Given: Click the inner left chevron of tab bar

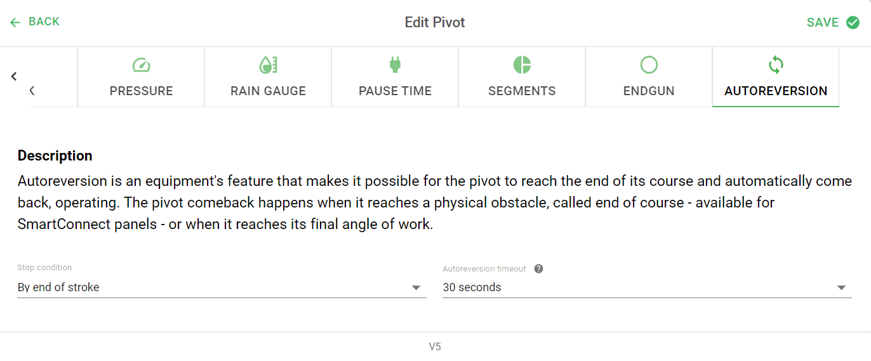Looking at the screenshot, I should click(x=32, y=91).
